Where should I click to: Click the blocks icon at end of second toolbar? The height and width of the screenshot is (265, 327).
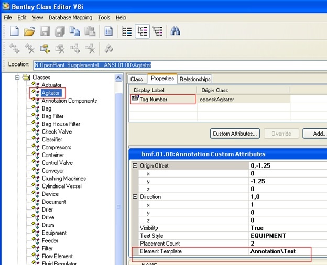pyautogui.click(x=108, y=48)
